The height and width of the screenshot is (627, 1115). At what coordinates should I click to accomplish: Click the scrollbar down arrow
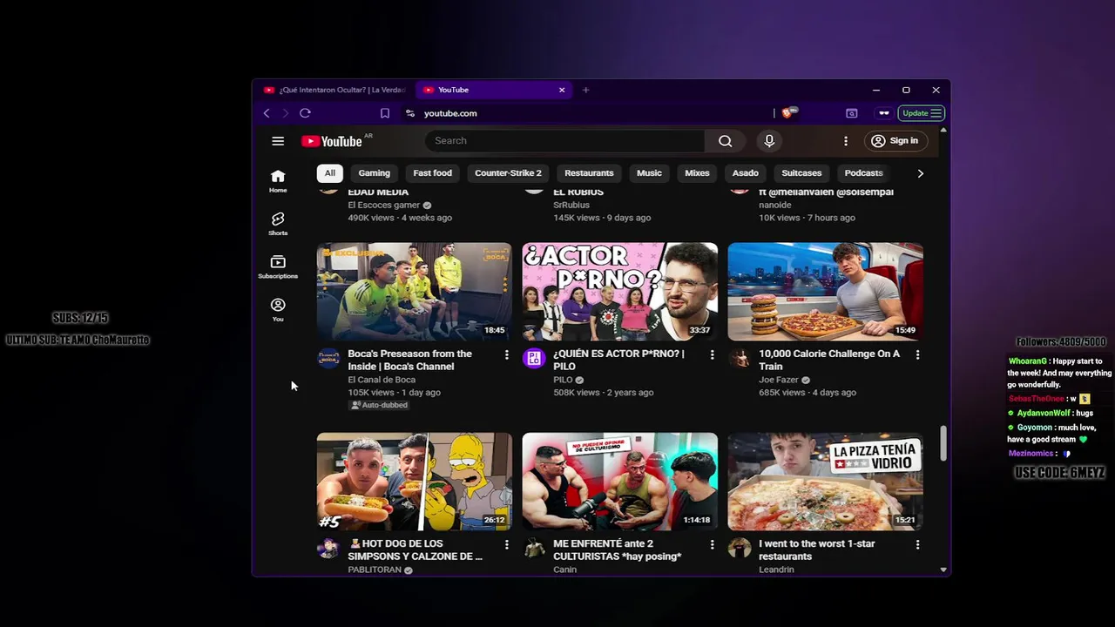coord(943,570)
